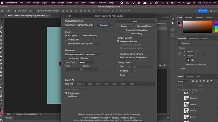Select the Gradient tool
Screen dimensions: 218x122
[x=1, y=68]
